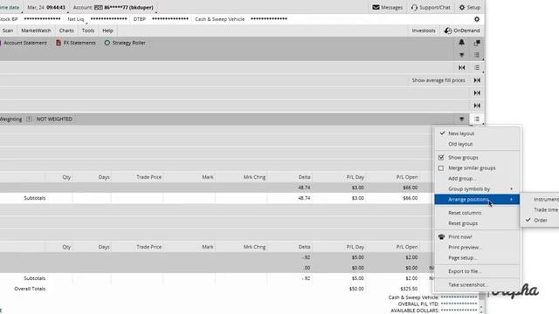
Task: Click the collapse icon next to Show average fill prices
Action: [477, 80]
